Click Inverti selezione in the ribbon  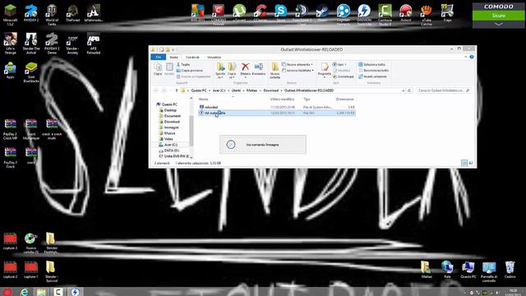click(372, 76)
